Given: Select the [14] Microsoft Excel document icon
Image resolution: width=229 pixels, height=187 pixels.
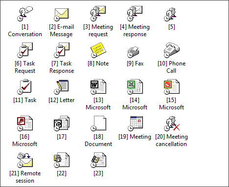Looking at the screenshot, I should coord(135,87).
